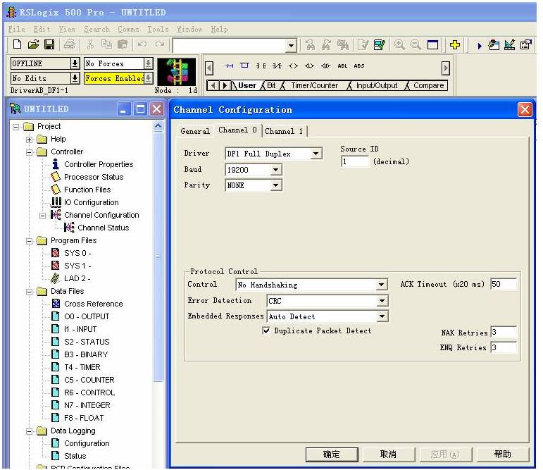Toggle Duplicate Packet Detect checkbox
This screenshot has width=543, height=470.
[x=266, y=330]
